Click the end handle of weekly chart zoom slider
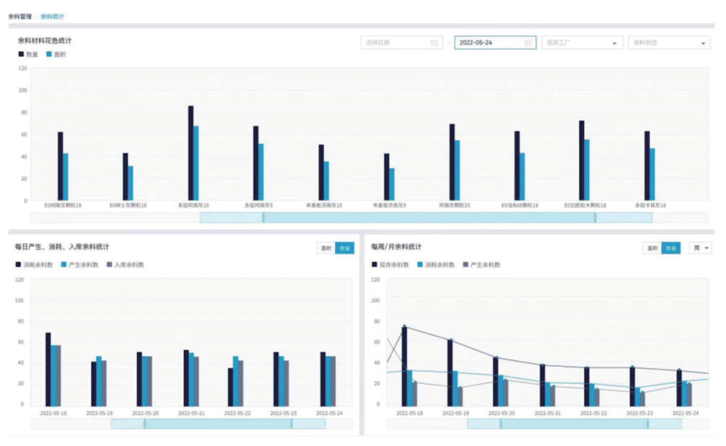This screenshot has width=726, height=446. pos(648,424)
